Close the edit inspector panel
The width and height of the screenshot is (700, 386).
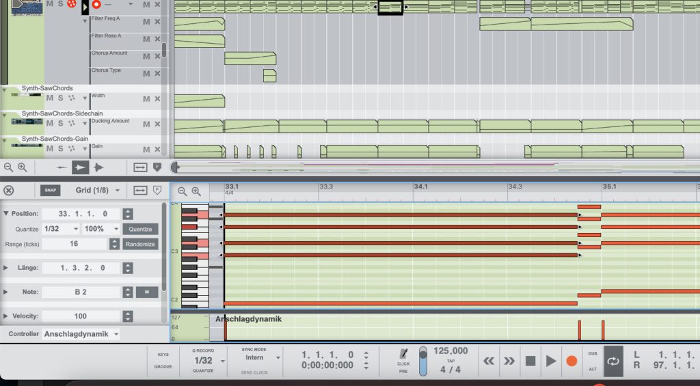[x=8, y=191]
